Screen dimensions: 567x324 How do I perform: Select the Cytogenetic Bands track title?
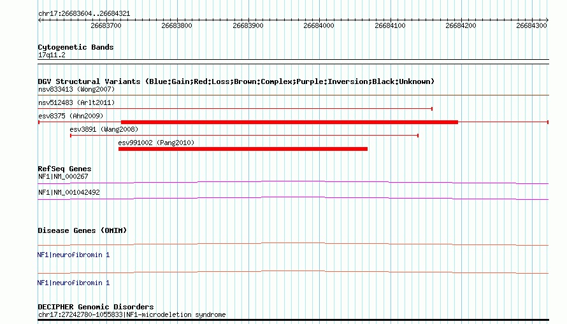click(76, 47)
